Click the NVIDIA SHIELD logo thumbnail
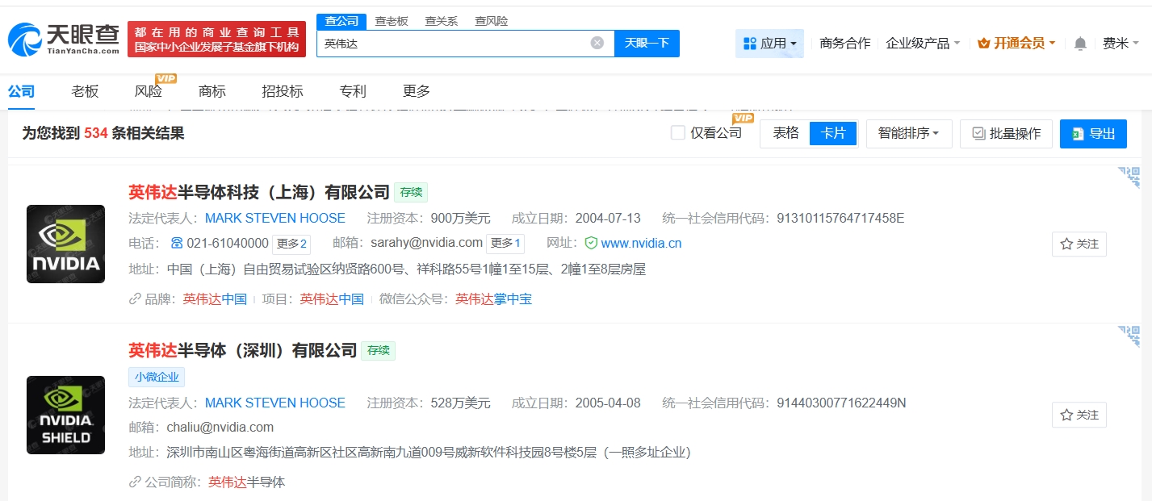The image size is (1152, 501). pyautogui.click(x=65, y=415)
